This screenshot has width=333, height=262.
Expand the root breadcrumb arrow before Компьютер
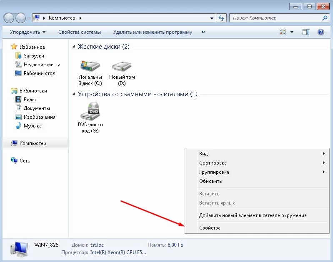pyautogui.click(x=44, y=18)
